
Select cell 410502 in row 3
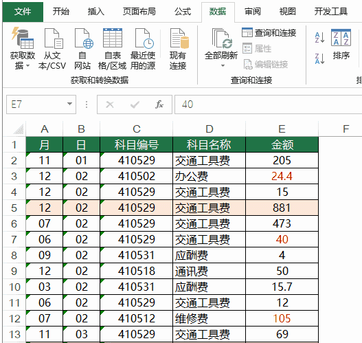click(137, 176)
